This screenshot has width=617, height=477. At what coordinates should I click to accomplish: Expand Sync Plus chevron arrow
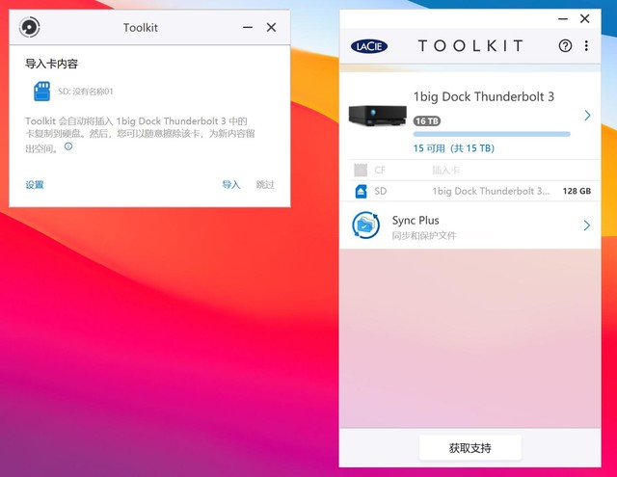click(x=587, y=225)
